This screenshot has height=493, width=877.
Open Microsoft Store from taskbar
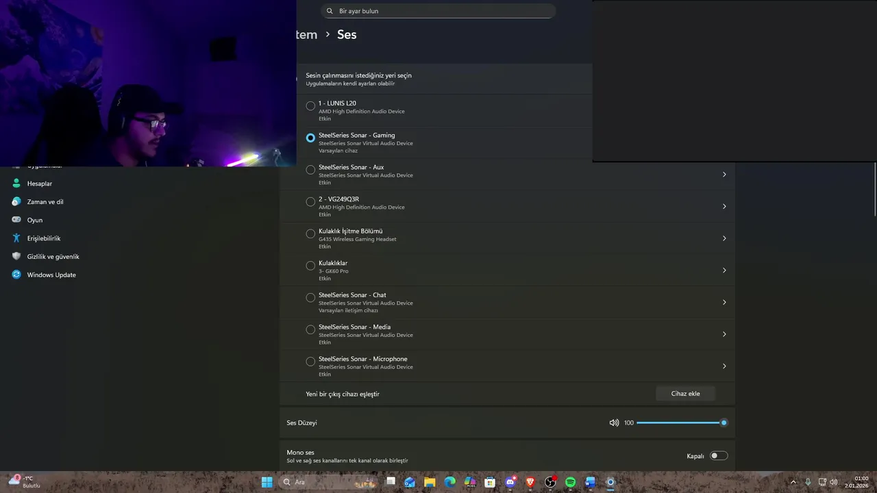(x=490, y=482)
